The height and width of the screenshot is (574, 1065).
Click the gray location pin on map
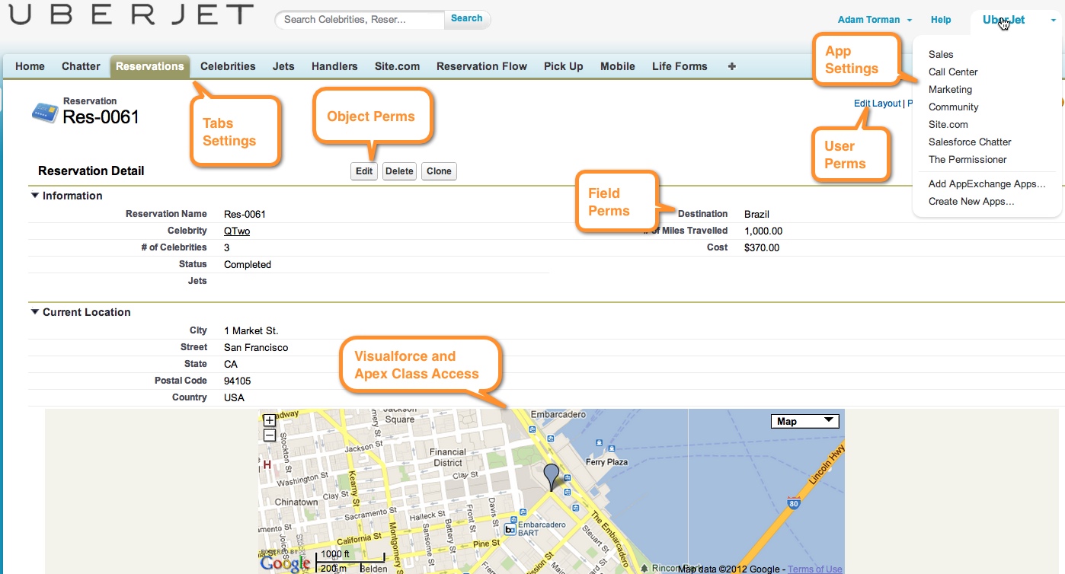(551, 476)
